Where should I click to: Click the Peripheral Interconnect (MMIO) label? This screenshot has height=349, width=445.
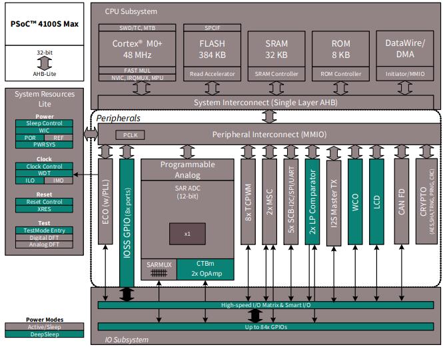pos(269,135)
